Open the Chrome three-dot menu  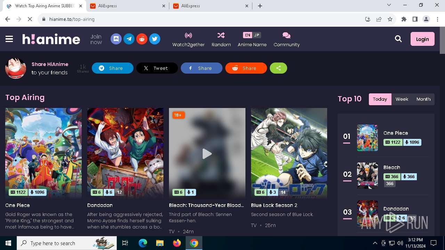(x=437, y=19)
